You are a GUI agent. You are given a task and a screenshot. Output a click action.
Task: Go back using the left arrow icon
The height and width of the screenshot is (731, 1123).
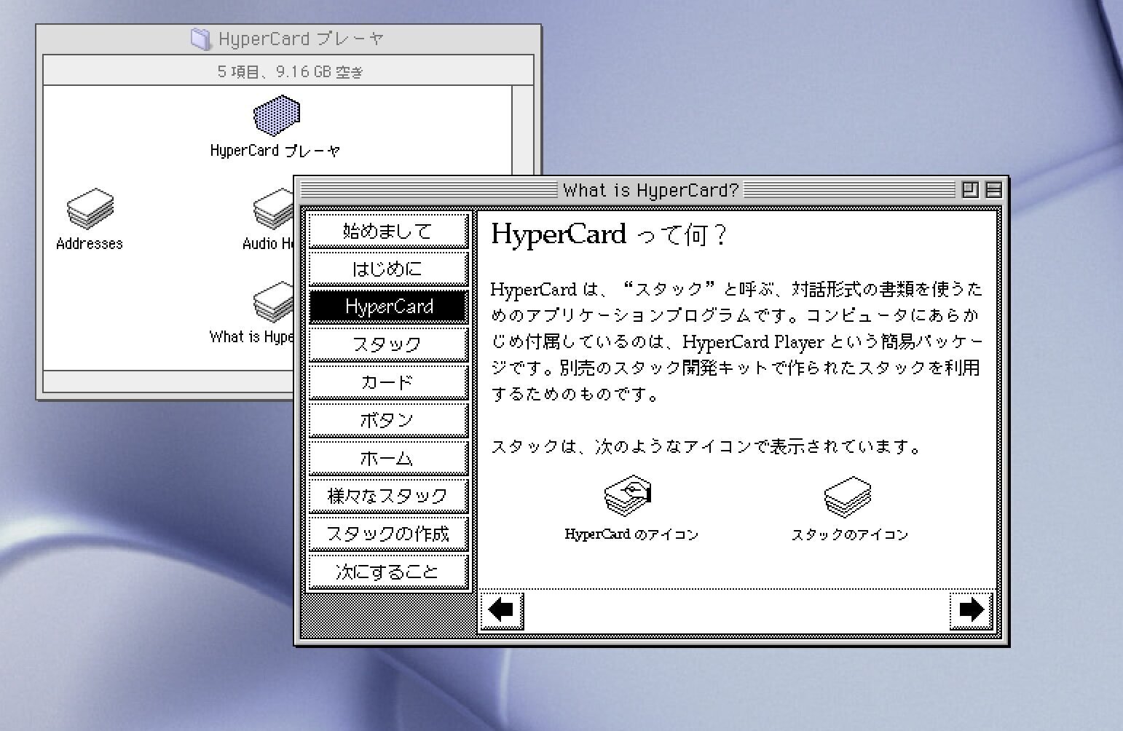pos(501,612)
